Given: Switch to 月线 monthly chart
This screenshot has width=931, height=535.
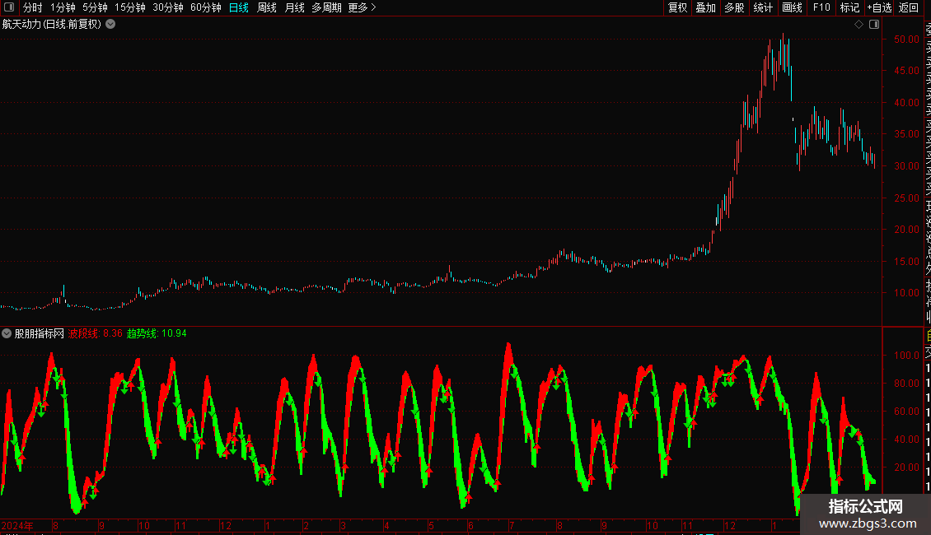Looking at the screenshot, I should tap(294, 7).
